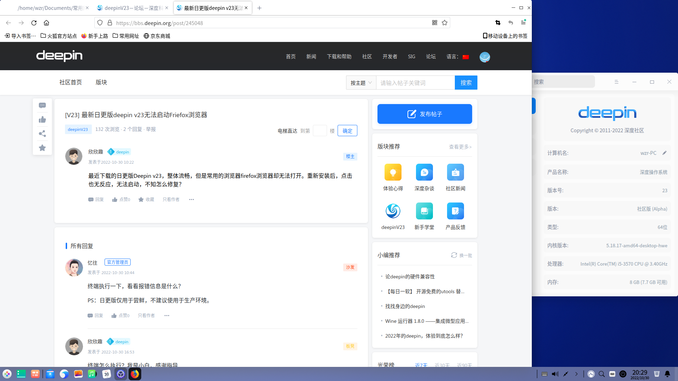
Task: Click the pencil icon next to wzr-PC
Action: (x=664, y=153)
